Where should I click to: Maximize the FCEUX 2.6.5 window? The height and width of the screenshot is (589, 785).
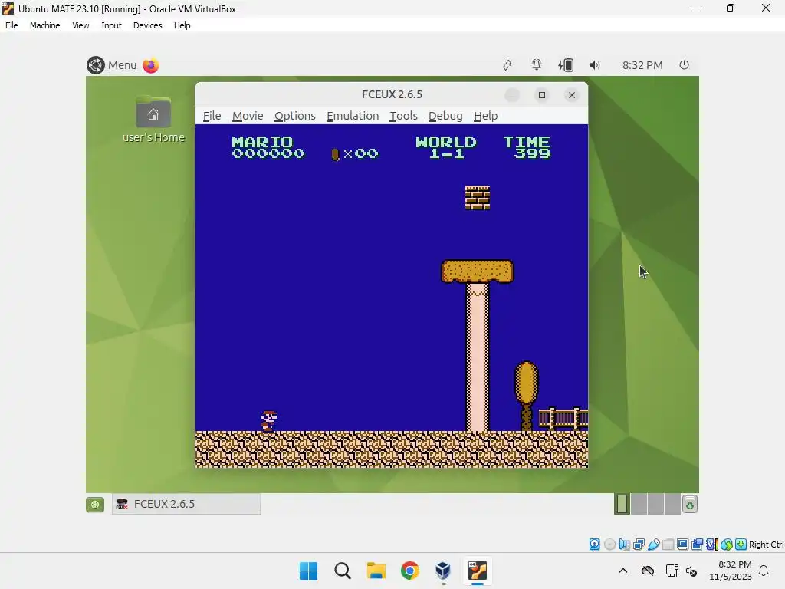click(542, 95)
